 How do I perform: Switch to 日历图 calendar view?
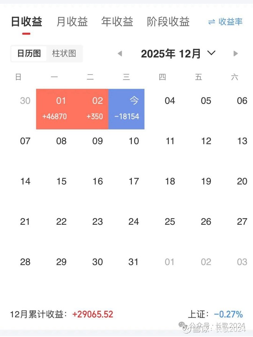click(29, 53)
